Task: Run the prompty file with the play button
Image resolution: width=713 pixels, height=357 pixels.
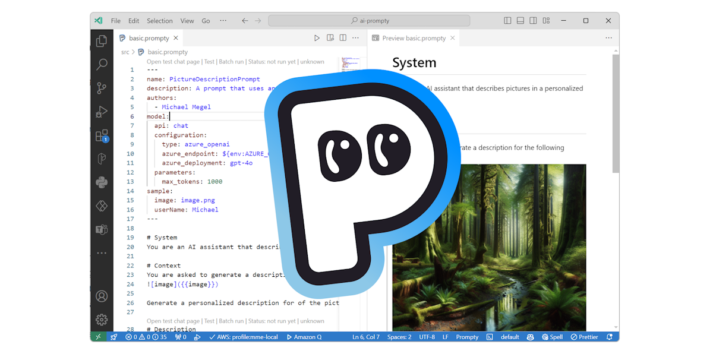Action: [317, 37]
